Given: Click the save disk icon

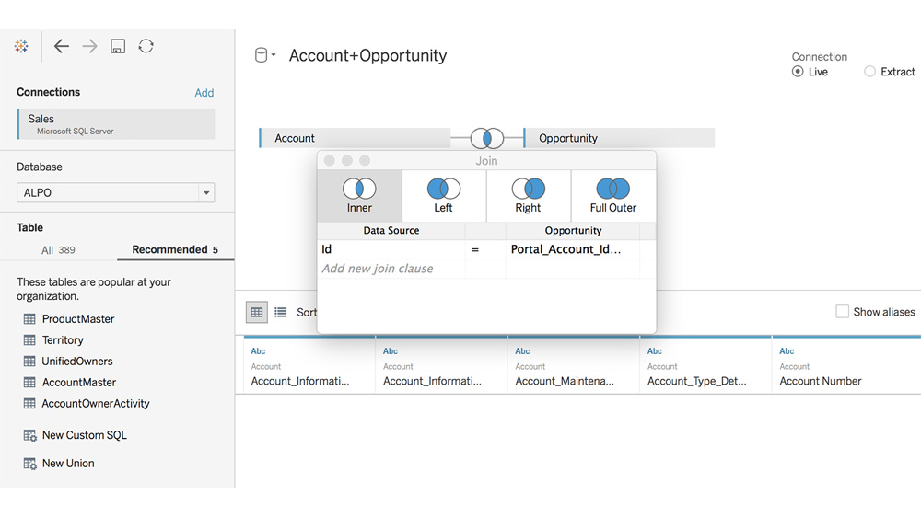Looking at the screenshot, I should point(118,46).
